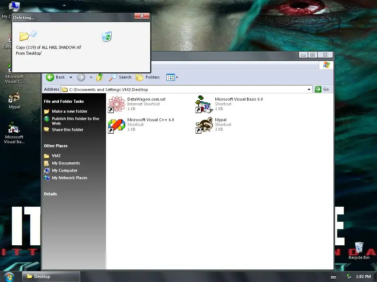Click Publish this folder to the Web
Image resolution: width=377 pixels, height=282 pixels.
(75, 121)
